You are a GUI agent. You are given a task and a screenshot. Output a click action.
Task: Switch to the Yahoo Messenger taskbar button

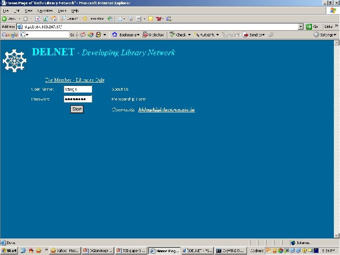coord(65,251)
